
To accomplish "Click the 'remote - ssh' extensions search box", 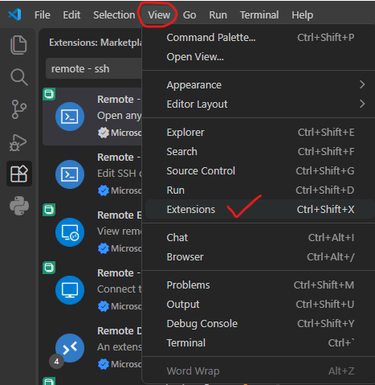I will click(94, 69).
